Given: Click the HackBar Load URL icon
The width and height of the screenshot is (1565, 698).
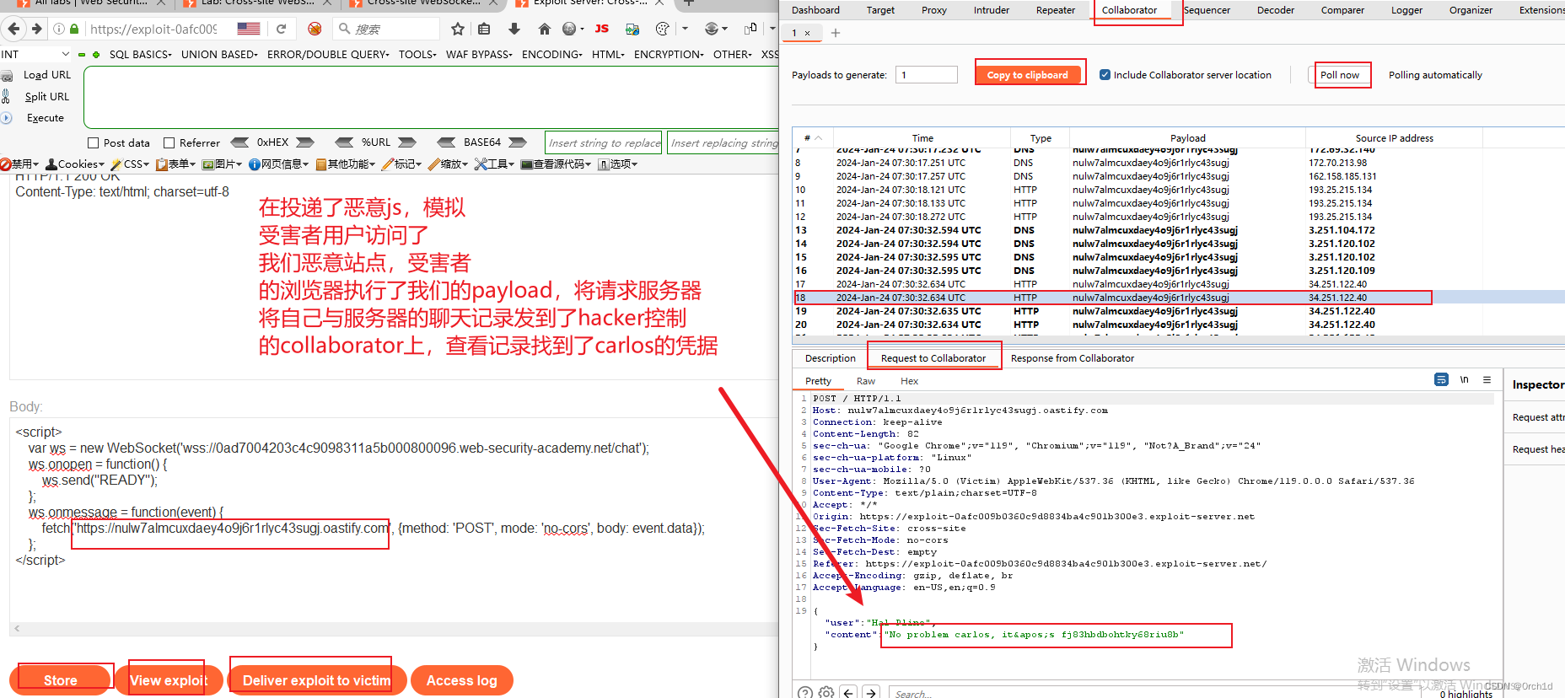Looking at the screenshot, I should pos(7,75).
